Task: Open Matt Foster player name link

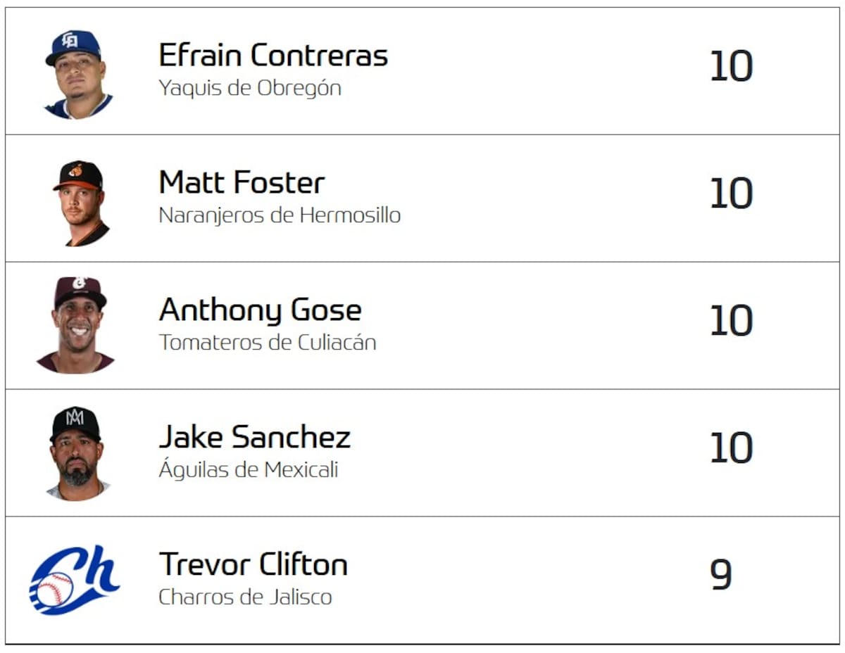Action: pyautogui.click(x=242, y=183)
